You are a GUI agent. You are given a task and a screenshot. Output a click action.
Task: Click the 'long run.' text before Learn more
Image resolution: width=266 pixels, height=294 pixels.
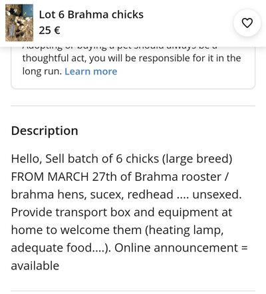(42, 71)
